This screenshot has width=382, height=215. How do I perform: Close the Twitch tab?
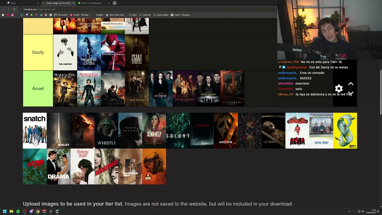click(38, 3)
